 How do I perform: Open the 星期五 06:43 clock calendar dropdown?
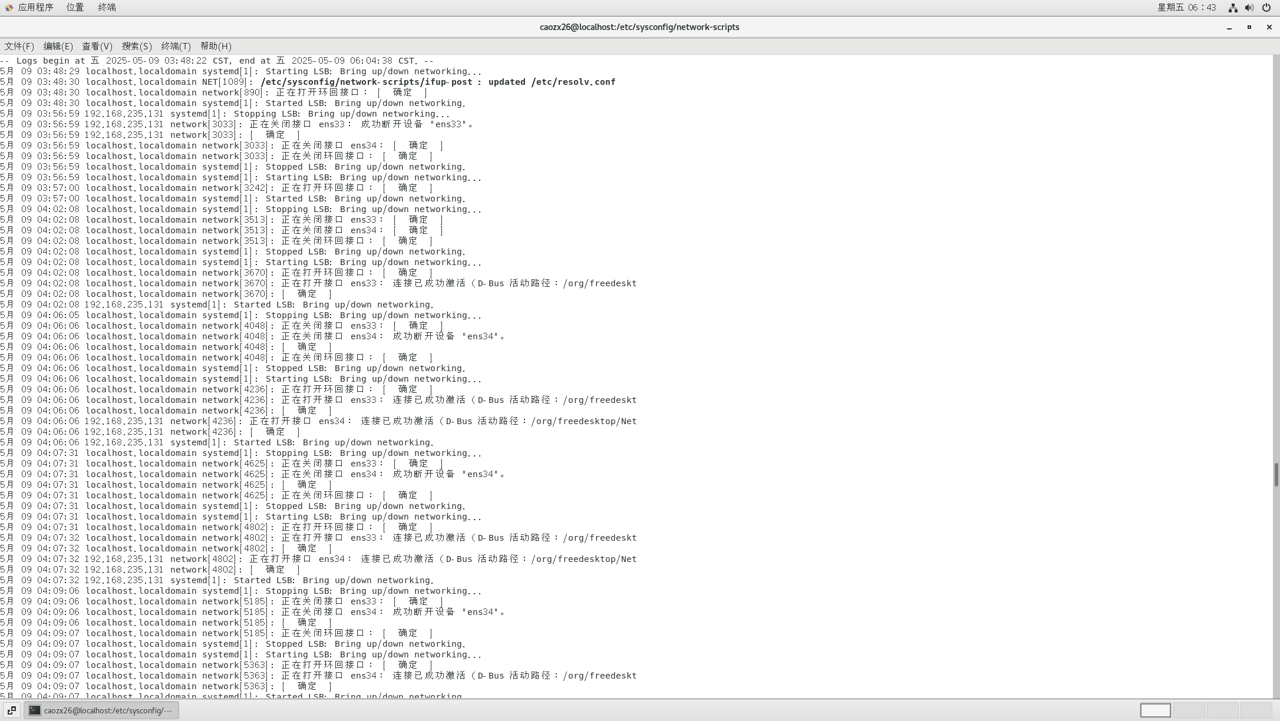click(x=1186, y=8)
